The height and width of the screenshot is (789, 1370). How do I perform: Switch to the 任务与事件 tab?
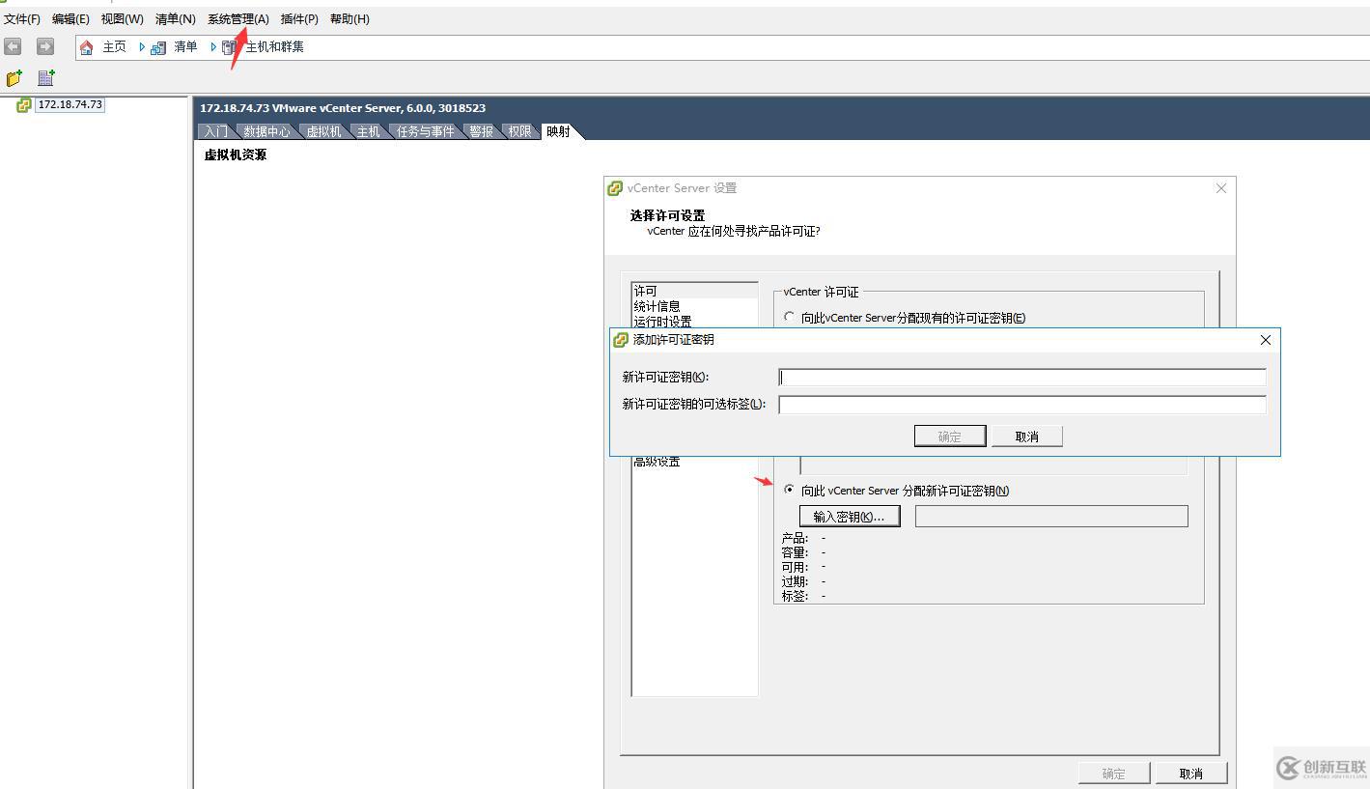pos(425,131)
